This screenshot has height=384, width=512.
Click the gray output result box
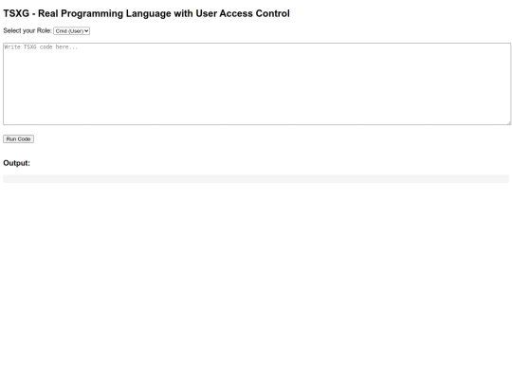256,179
